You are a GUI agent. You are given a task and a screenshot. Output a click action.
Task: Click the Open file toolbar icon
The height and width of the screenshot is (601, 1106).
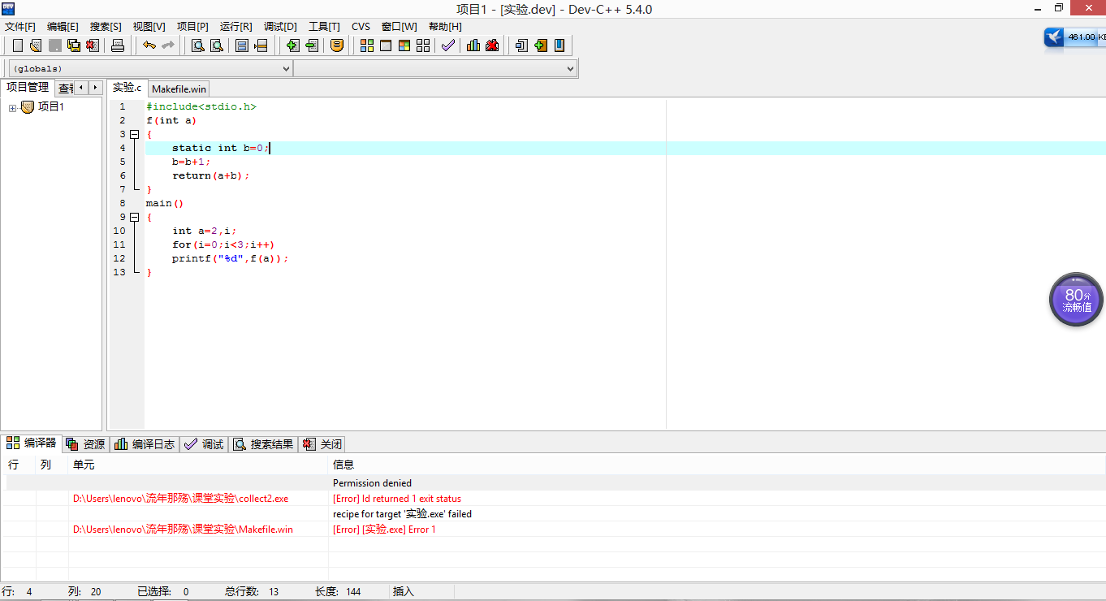coord(36,45)
